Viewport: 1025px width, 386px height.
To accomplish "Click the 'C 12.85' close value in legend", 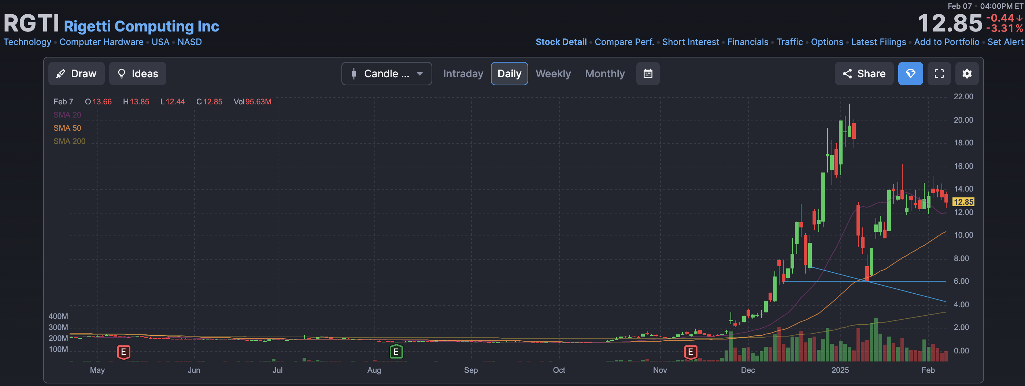I will pyautogui.click(x=209, y=101).
